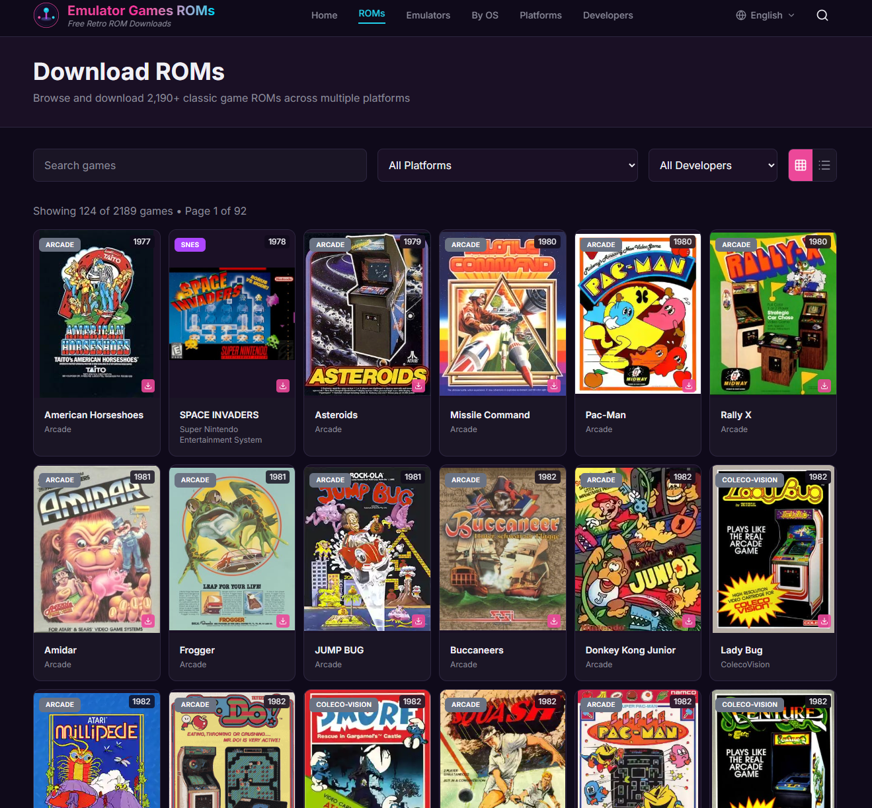This screenshot has width=872, height=808.
Task: Click the 'Super Nintendo Entertainment System' platform text
Action: click(221, 435)
